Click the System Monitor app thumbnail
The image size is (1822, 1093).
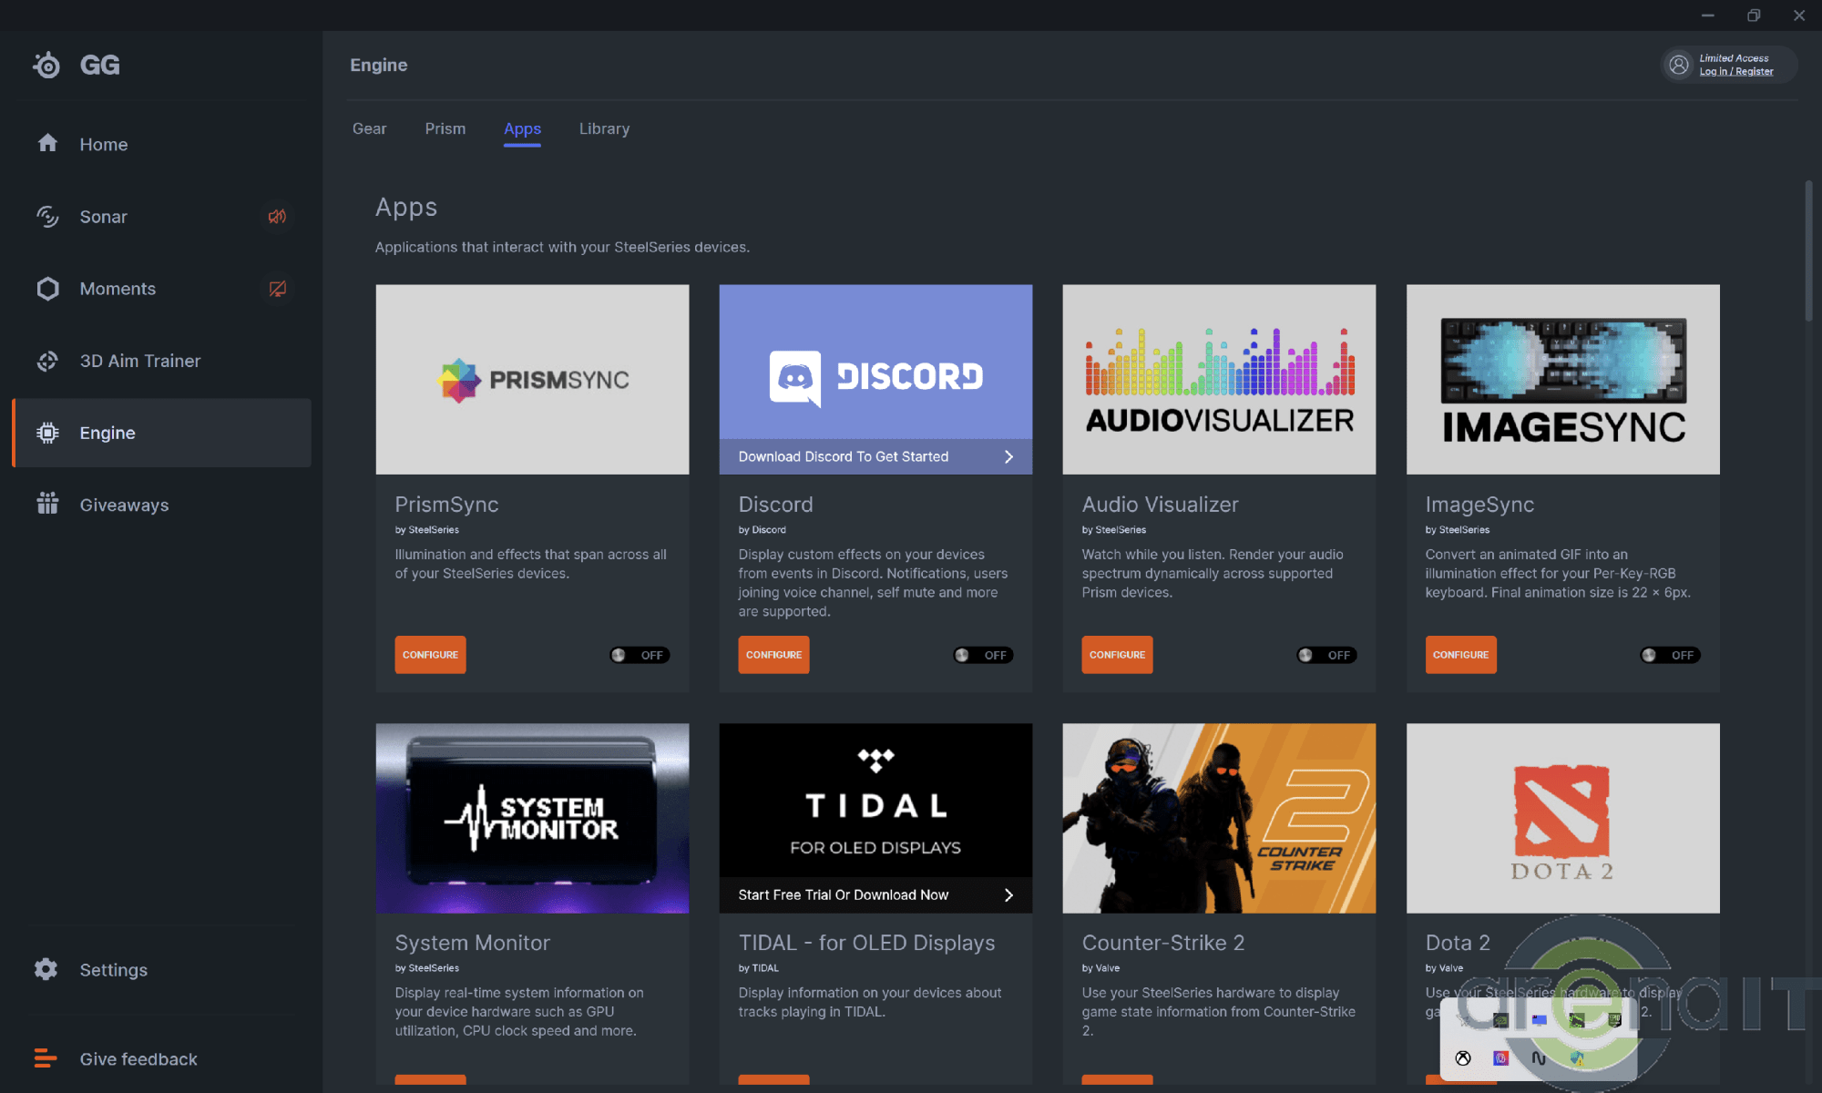[532, 818]
